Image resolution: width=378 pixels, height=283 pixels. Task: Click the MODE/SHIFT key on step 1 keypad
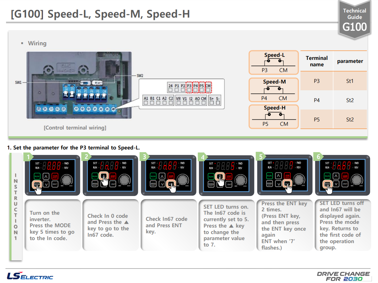coord(37,184)
